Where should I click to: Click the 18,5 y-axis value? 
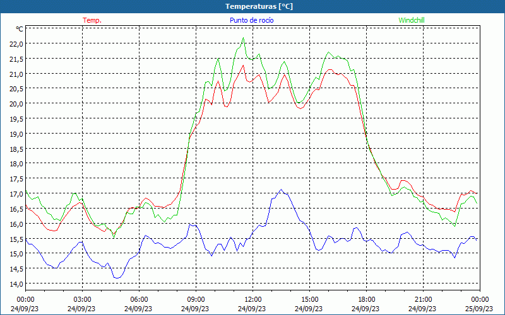tap(16, 149)
